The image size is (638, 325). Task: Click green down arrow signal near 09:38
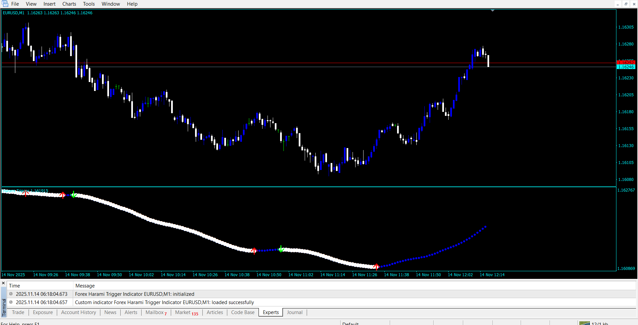pos(74,195)
